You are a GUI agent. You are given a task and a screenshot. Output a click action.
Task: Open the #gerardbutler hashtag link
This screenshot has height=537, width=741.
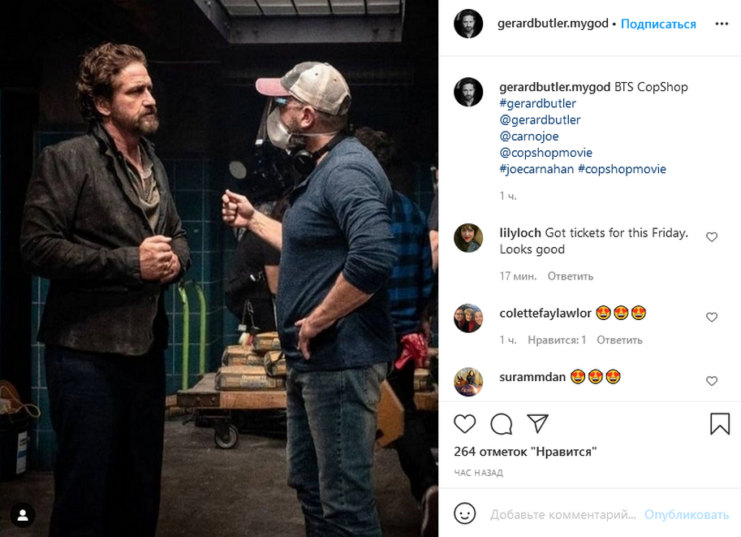click(538, 103)
